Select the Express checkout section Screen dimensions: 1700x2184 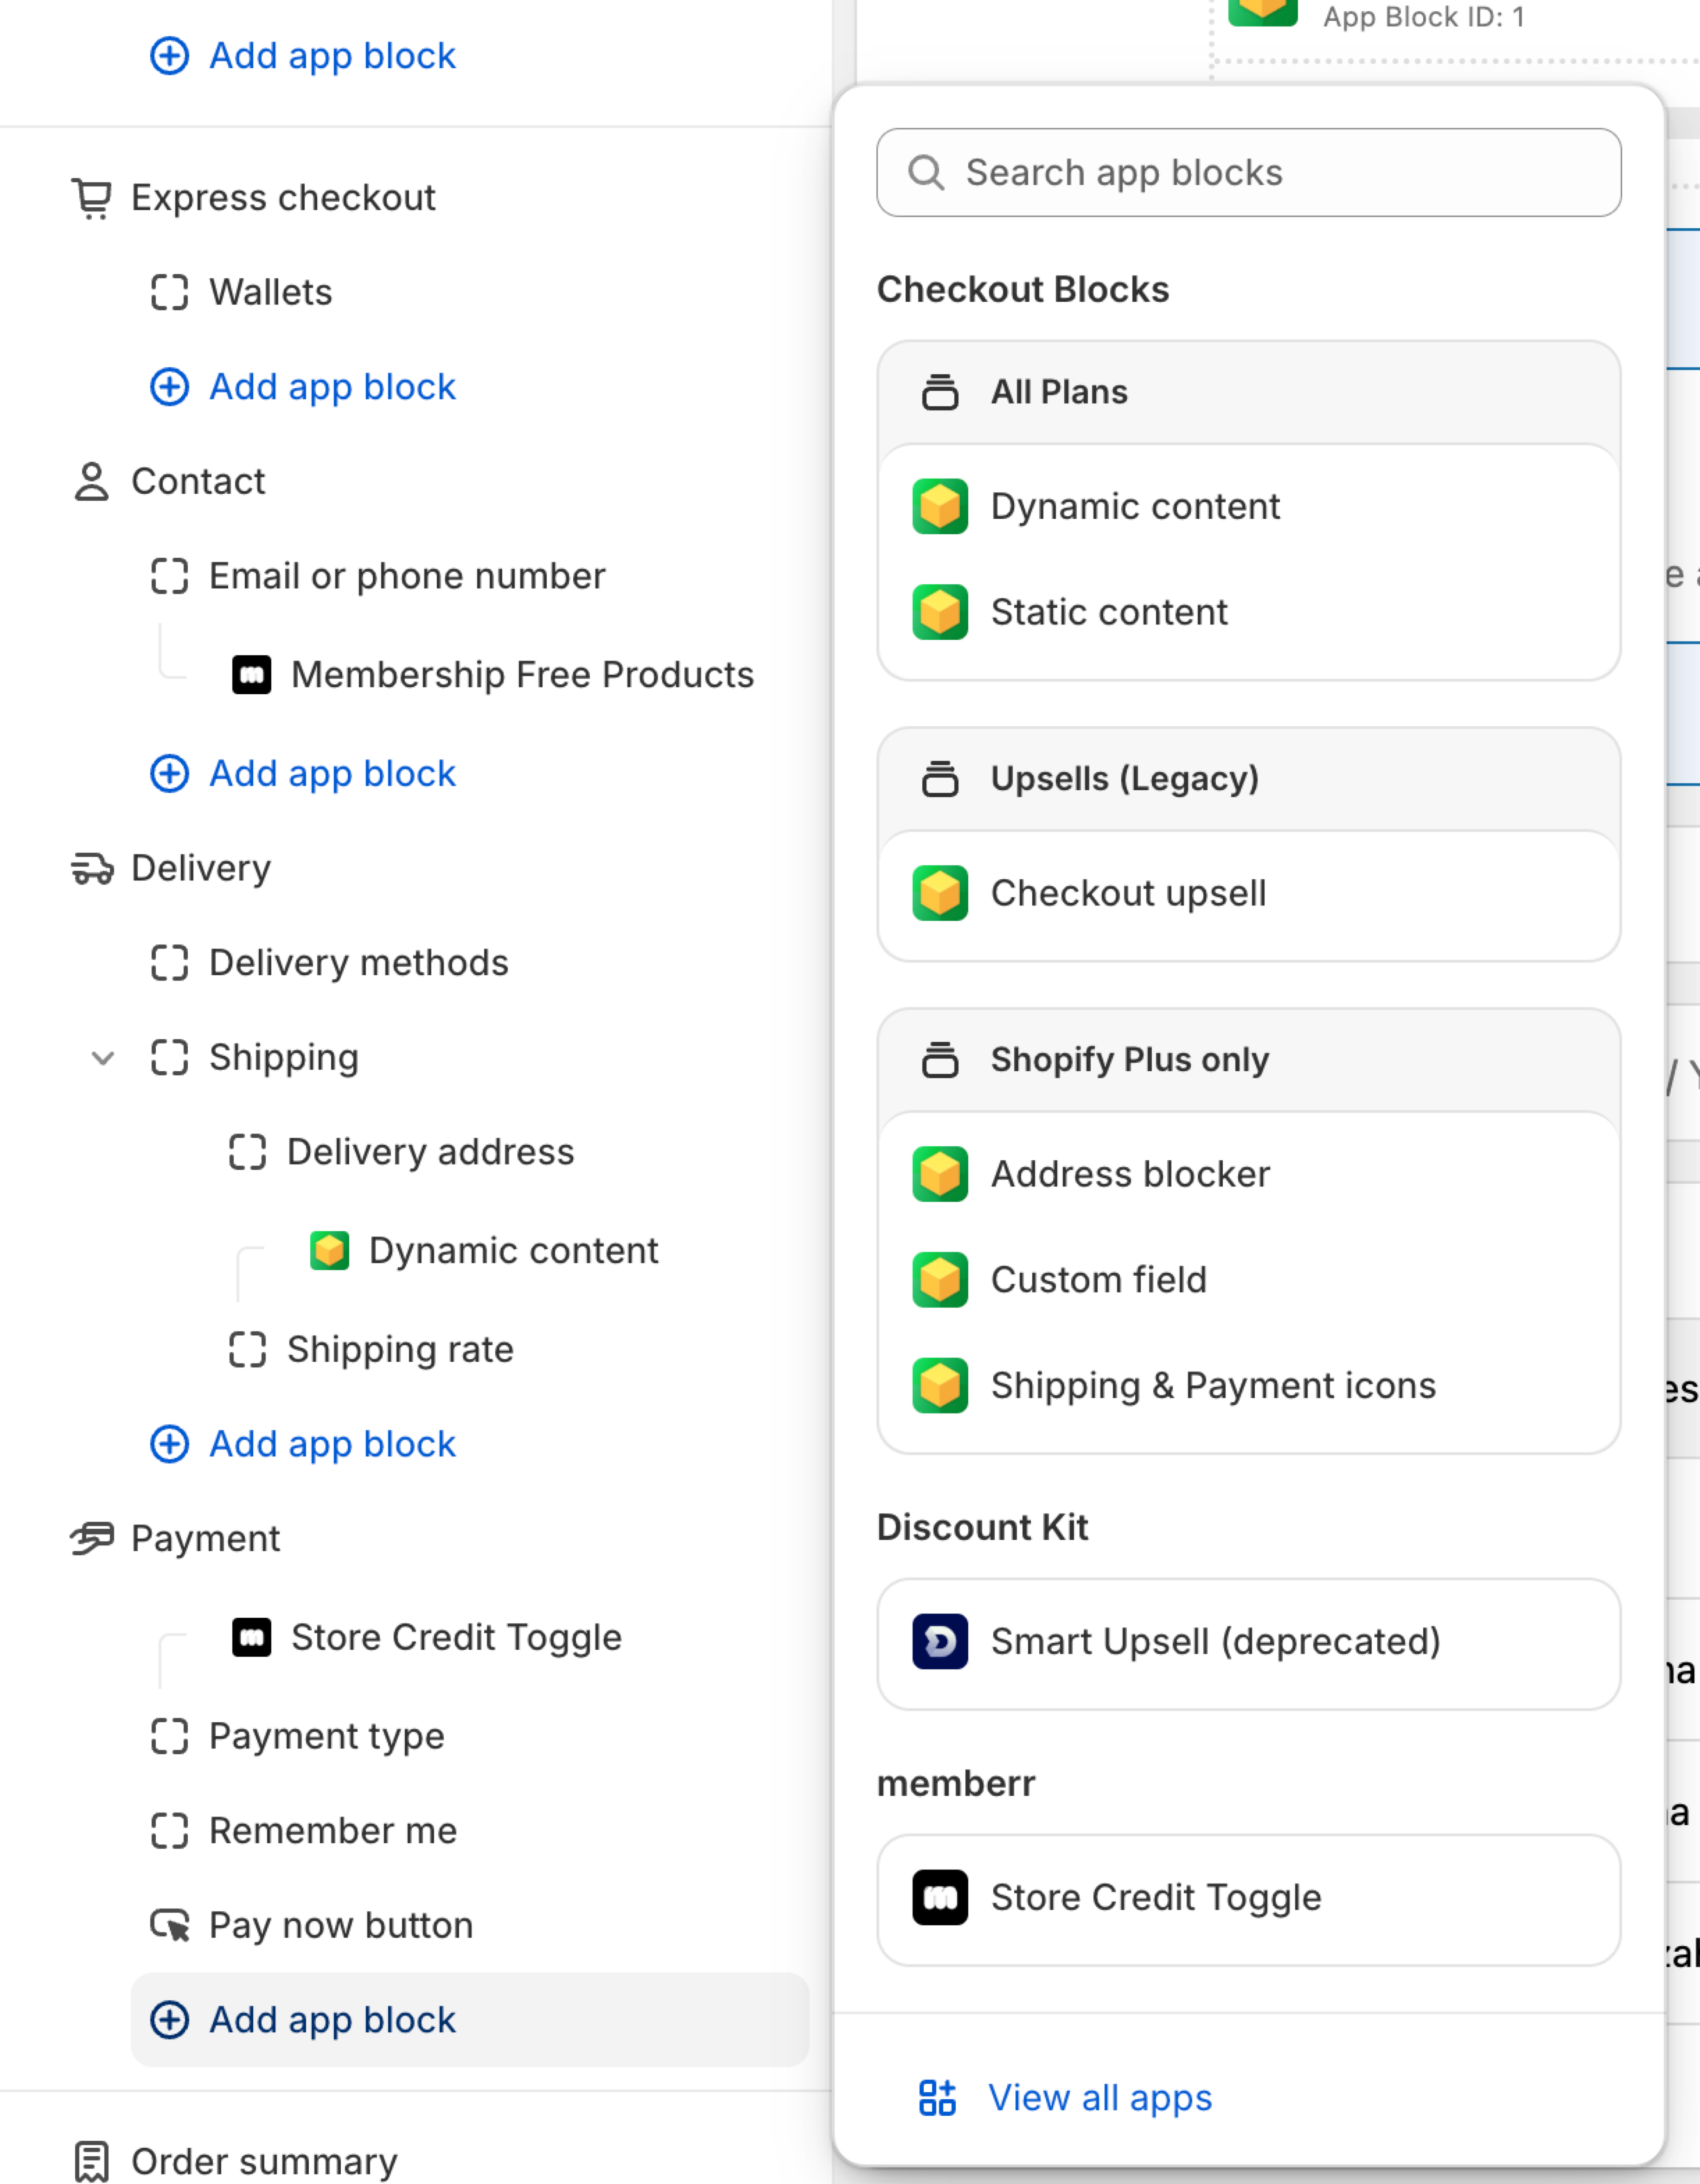283,198
